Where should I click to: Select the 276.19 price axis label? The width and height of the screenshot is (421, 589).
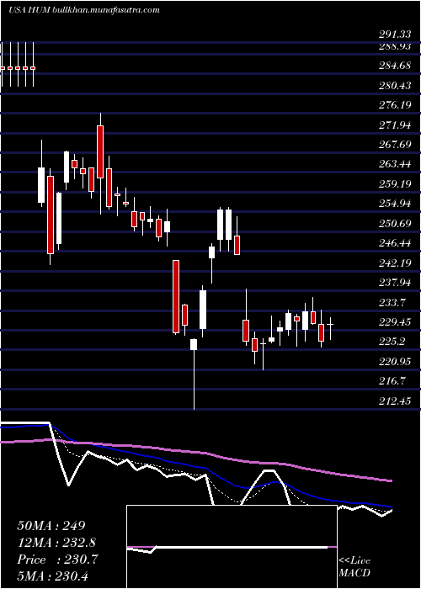[394, 106]
